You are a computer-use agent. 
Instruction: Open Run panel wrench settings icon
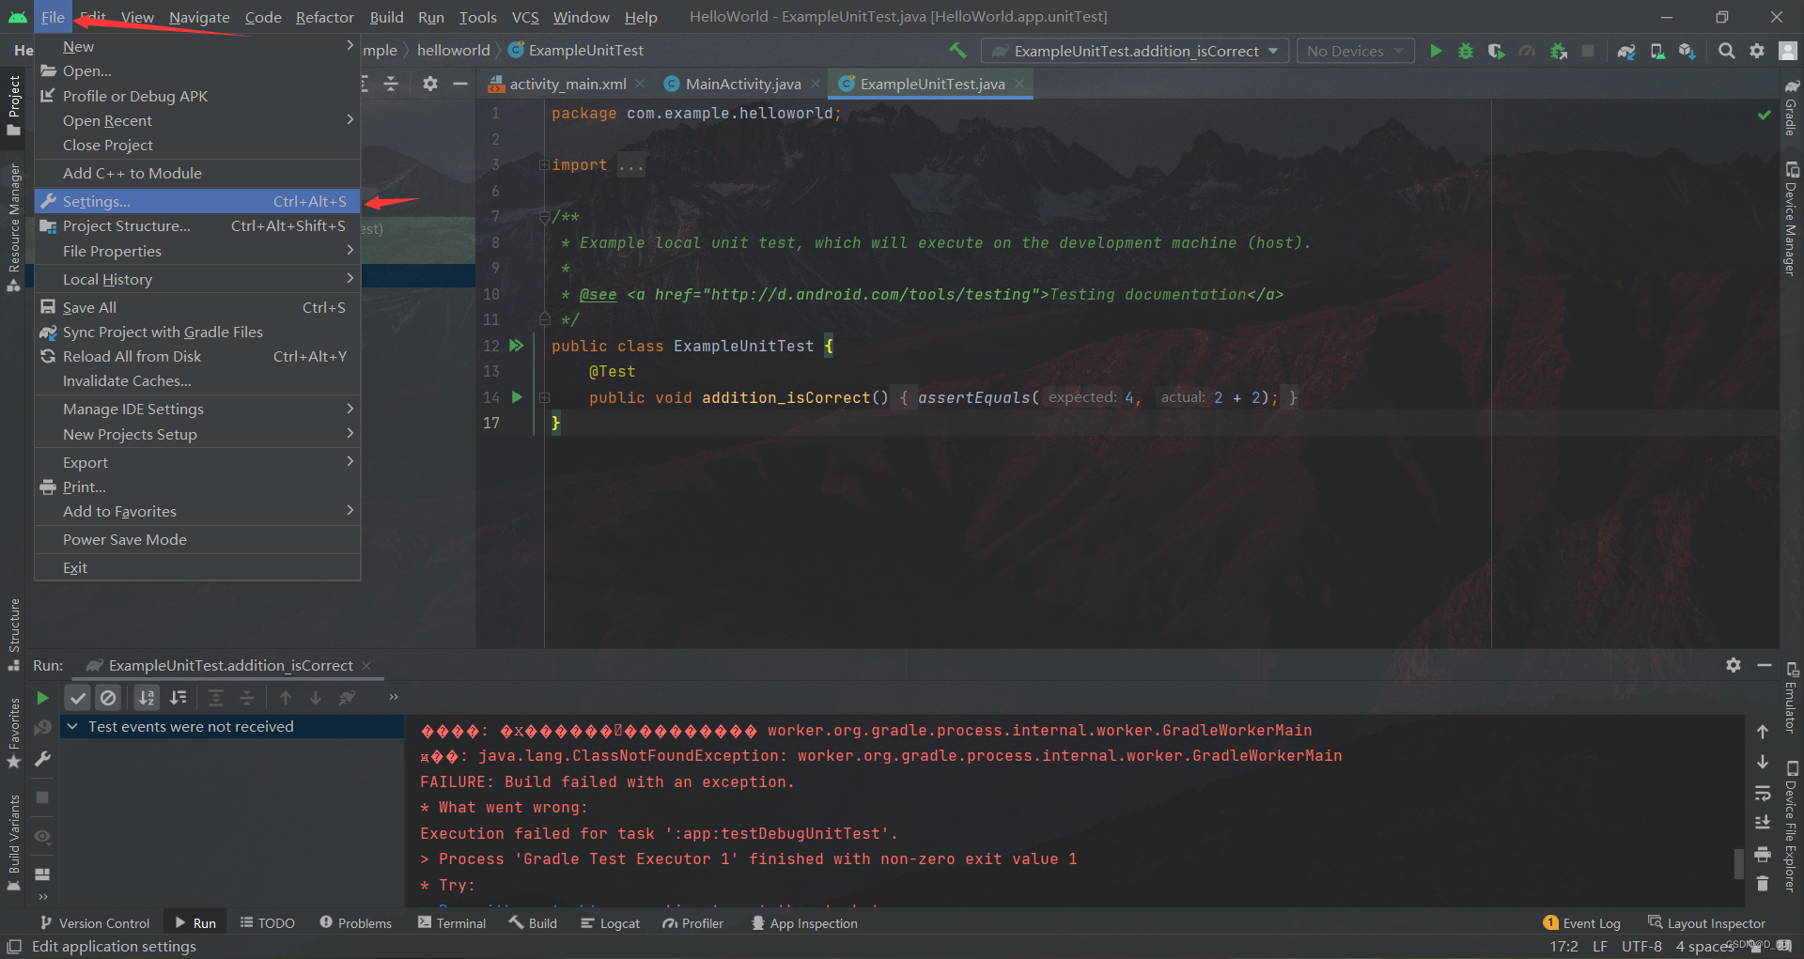(x=42, y=759)
